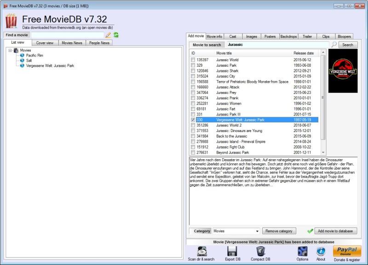Check the box for Jurassic World

pyautogui.click(x=193, y=60)
